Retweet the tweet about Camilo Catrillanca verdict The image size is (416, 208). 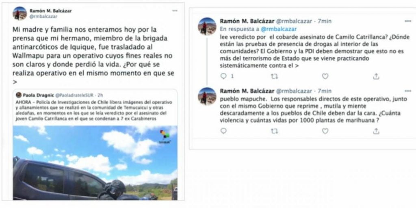[274, 76]
